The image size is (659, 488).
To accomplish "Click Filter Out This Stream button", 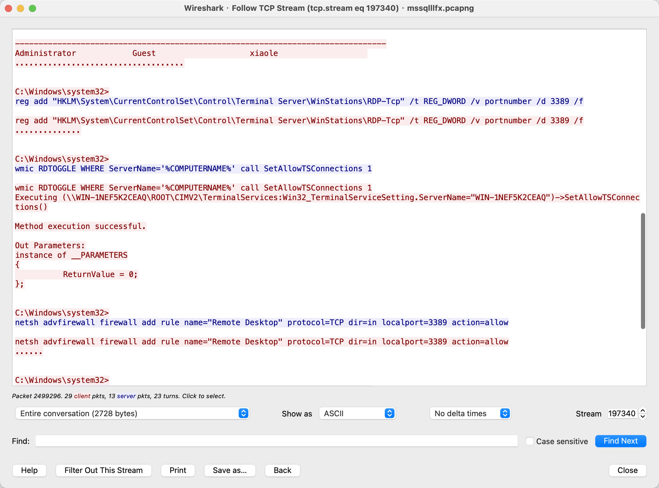I will pyautogui.click(x=103, y=470).
